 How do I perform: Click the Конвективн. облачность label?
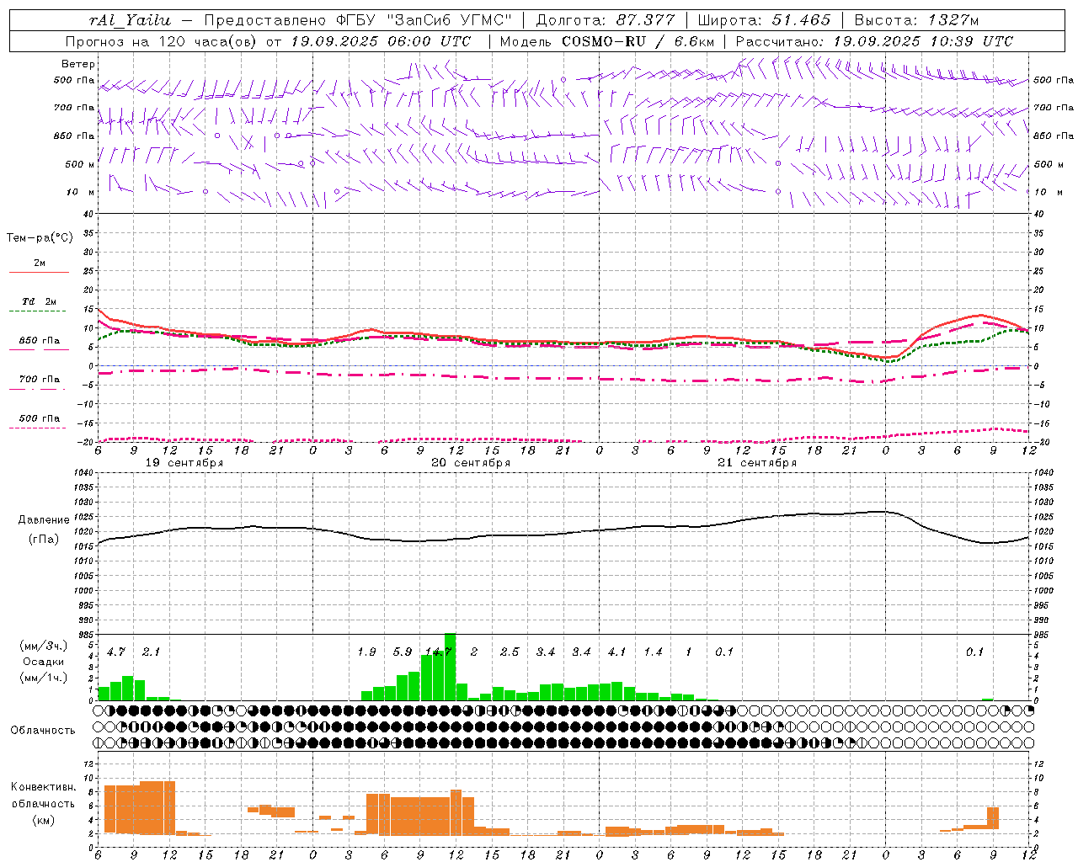tap(43, 795)
